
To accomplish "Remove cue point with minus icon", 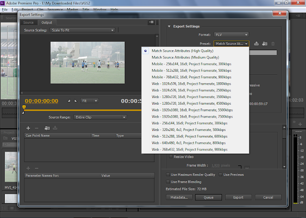I will coord(36,128).
